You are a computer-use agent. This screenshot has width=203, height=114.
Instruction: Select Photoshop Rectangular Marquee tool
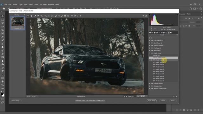coord(3,20)
